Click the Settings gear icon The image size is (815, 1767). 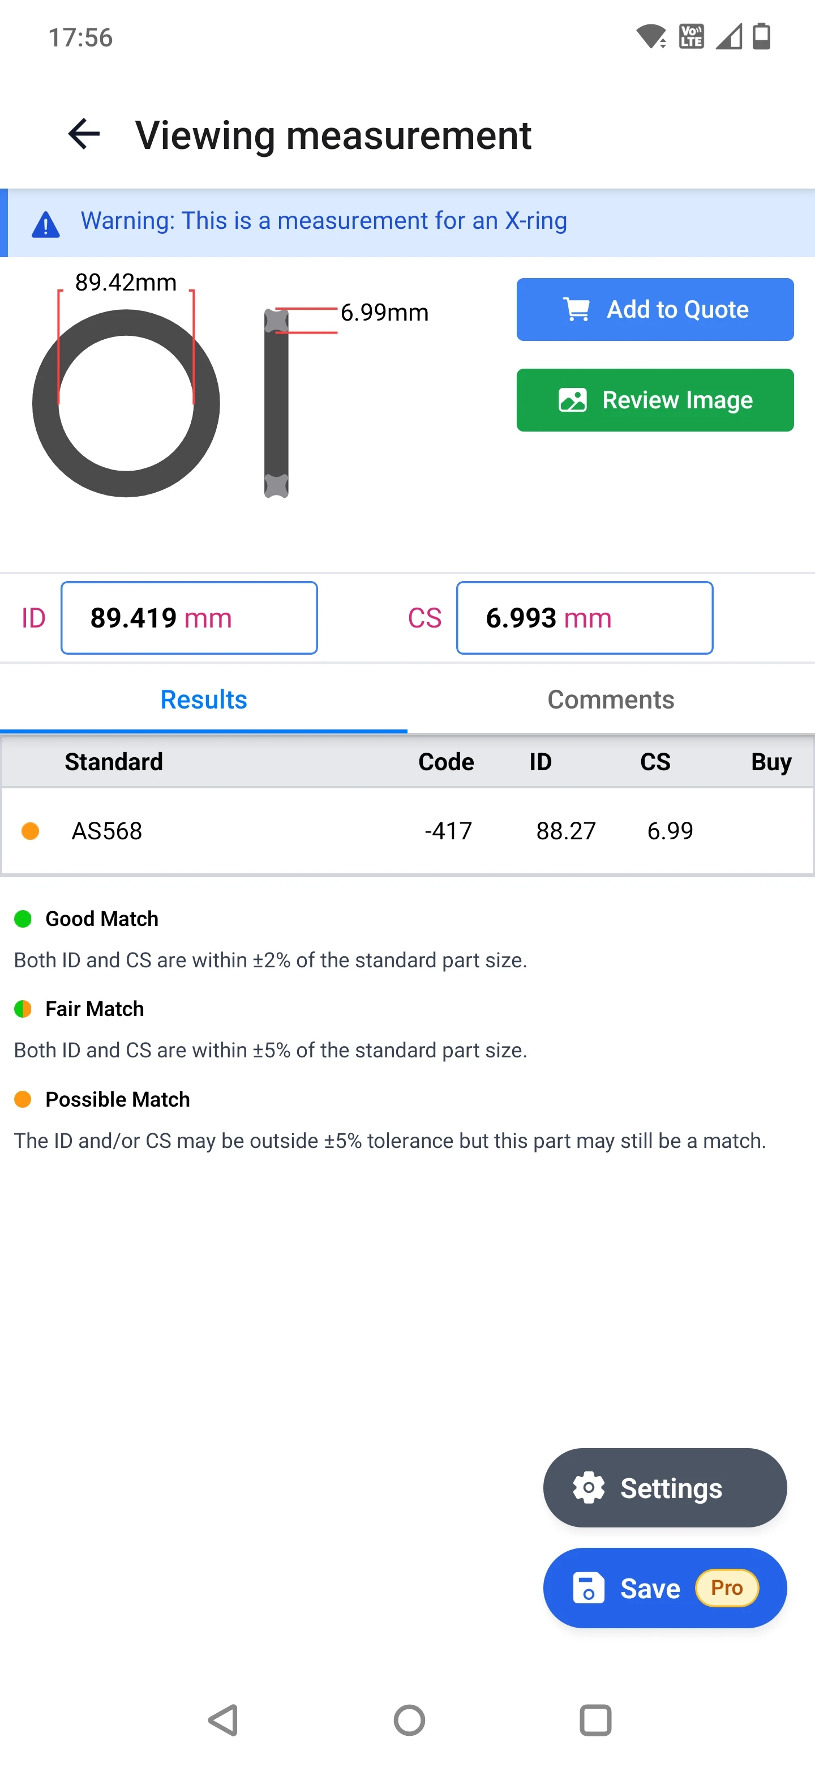pos(589,1488)
